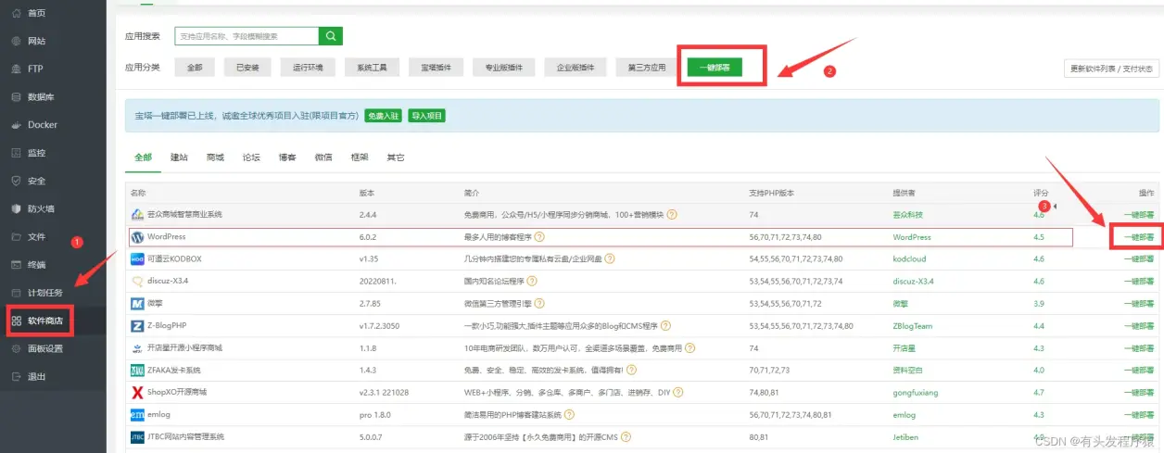Click the 微擎 app icon
This screenshot has width=1164, height=453.
pos(137,303)
